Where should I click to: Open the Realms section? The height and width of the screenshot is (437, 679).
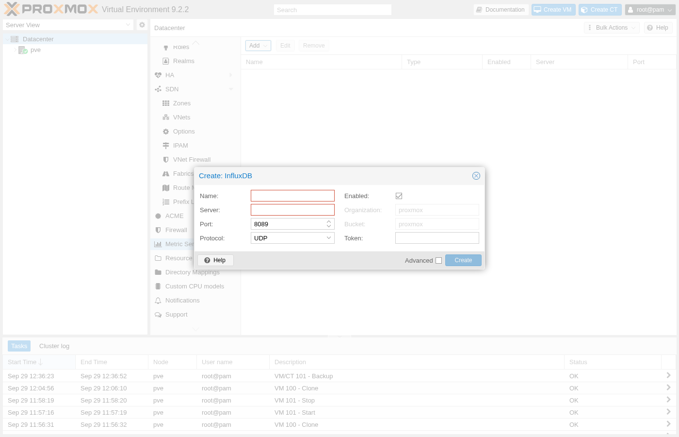tap(183, 61)
